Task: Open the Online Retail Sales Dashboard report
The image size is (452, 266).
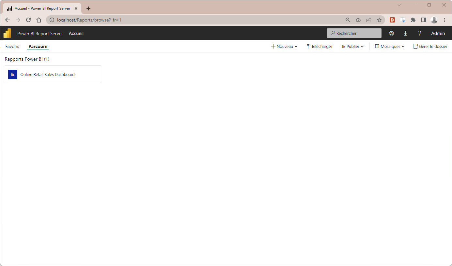Action: click(x=53, y=74)
